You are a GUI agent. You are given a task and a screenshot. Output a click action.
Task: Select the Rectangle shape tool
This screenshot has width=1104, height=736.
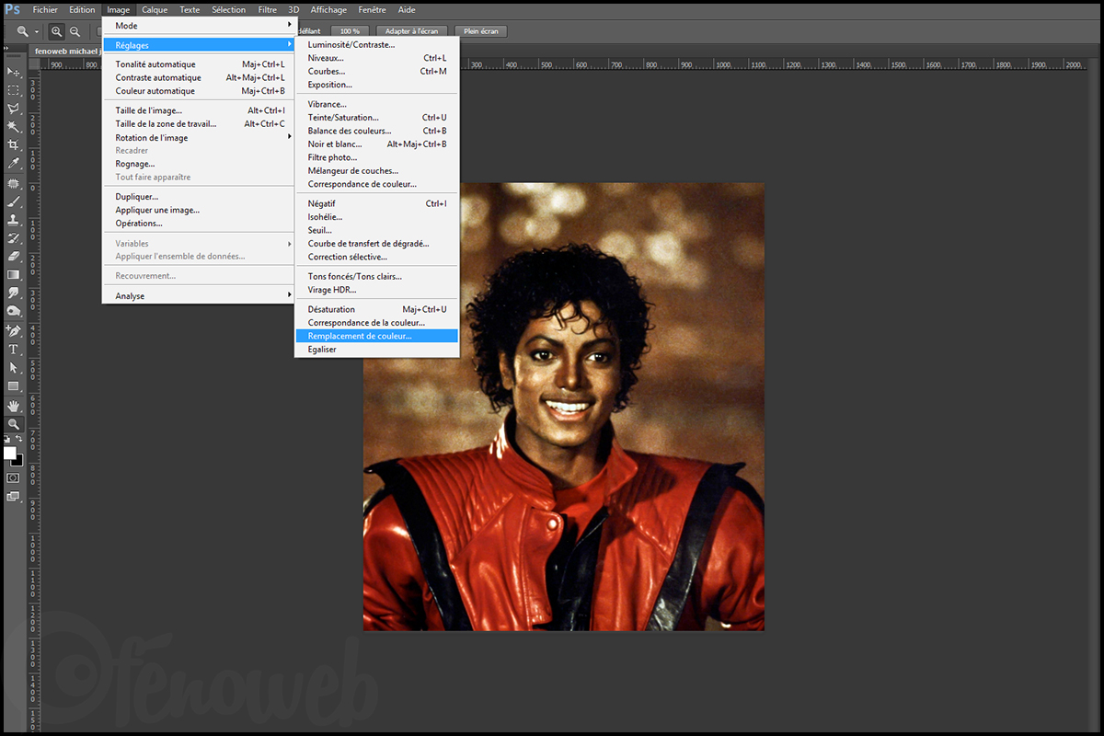point(14,386)
